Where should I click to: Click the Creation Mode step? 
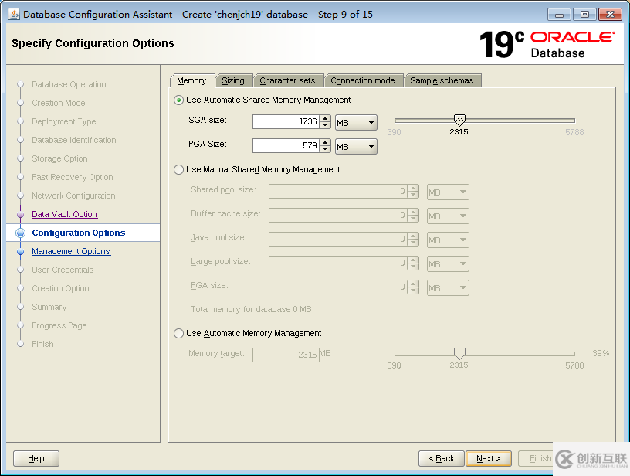(x=59, y=103)
